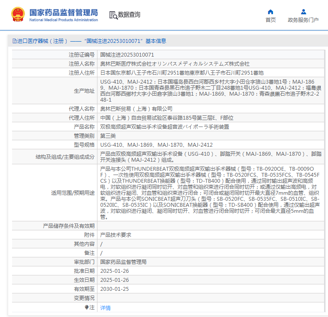Image resolution: width=328 pixels, height=317 pixels.
Task: Click the section title 进口医疗器械（注册）基本信息
Action: [x=89, y=41]
